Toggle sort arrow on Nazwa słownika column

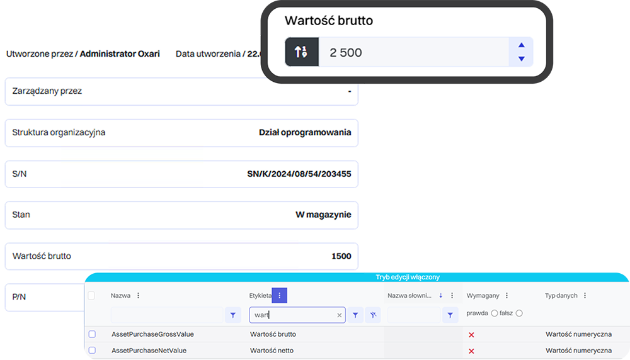(x=440, y=295)
